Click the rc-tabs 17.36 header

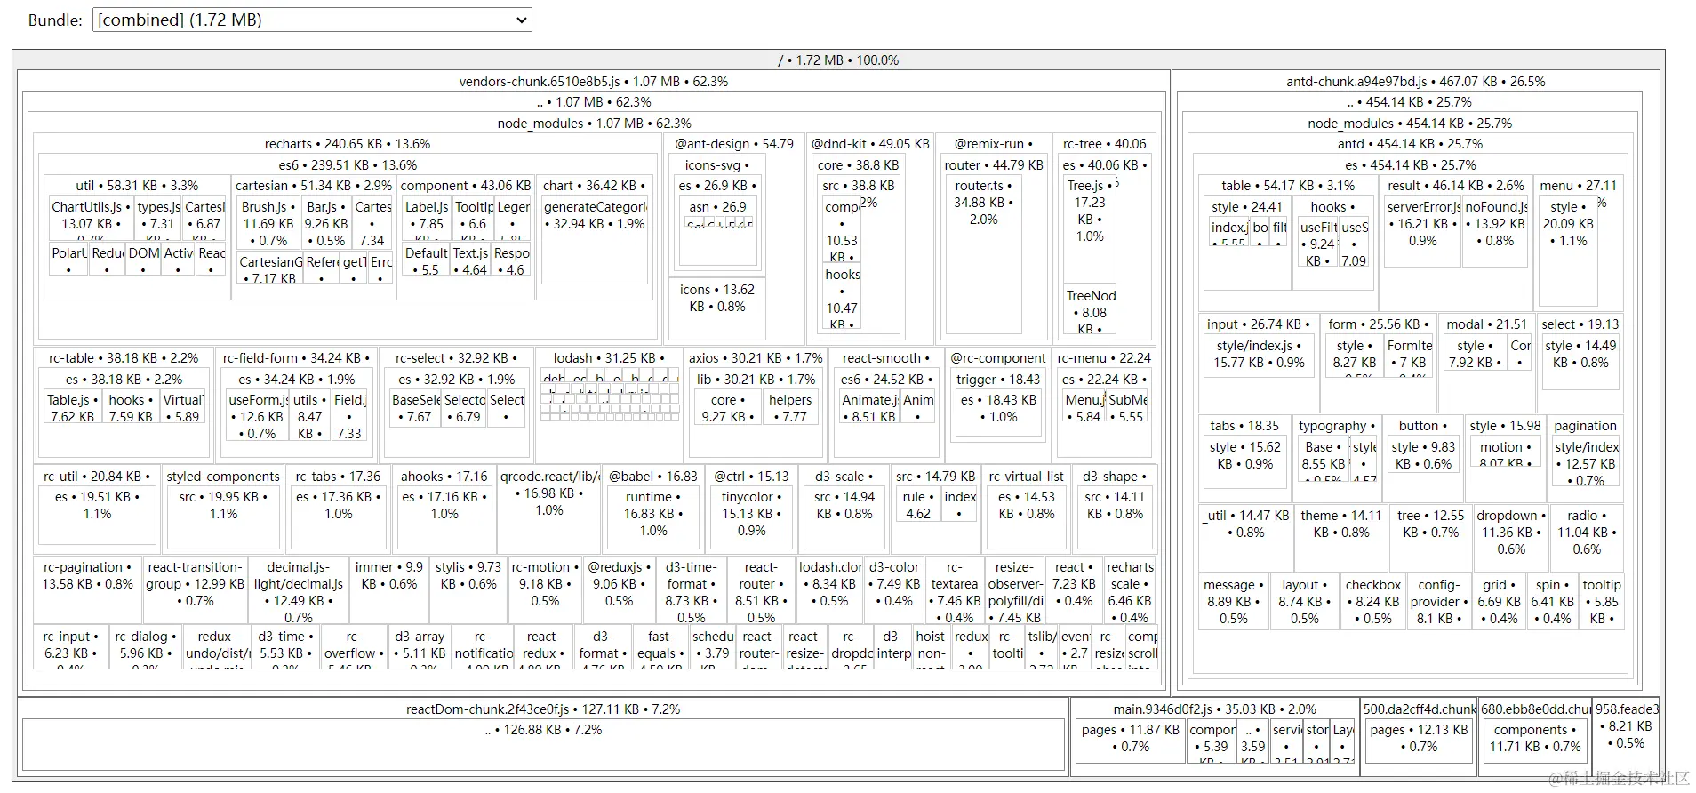click(338, 476)
